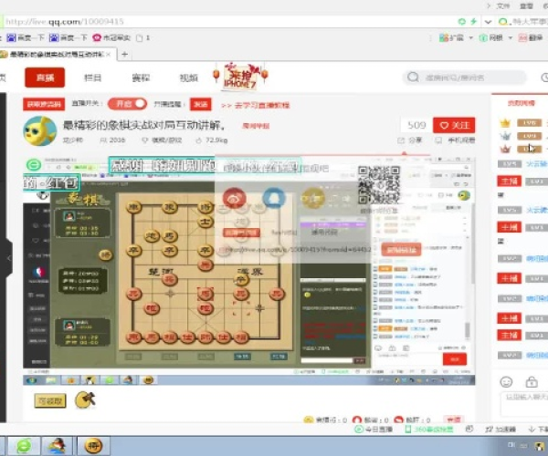The height and width of the screenshot is (456, 548).
Task: Open the 直播 tab in site navigation
Action: click(45, 78)
